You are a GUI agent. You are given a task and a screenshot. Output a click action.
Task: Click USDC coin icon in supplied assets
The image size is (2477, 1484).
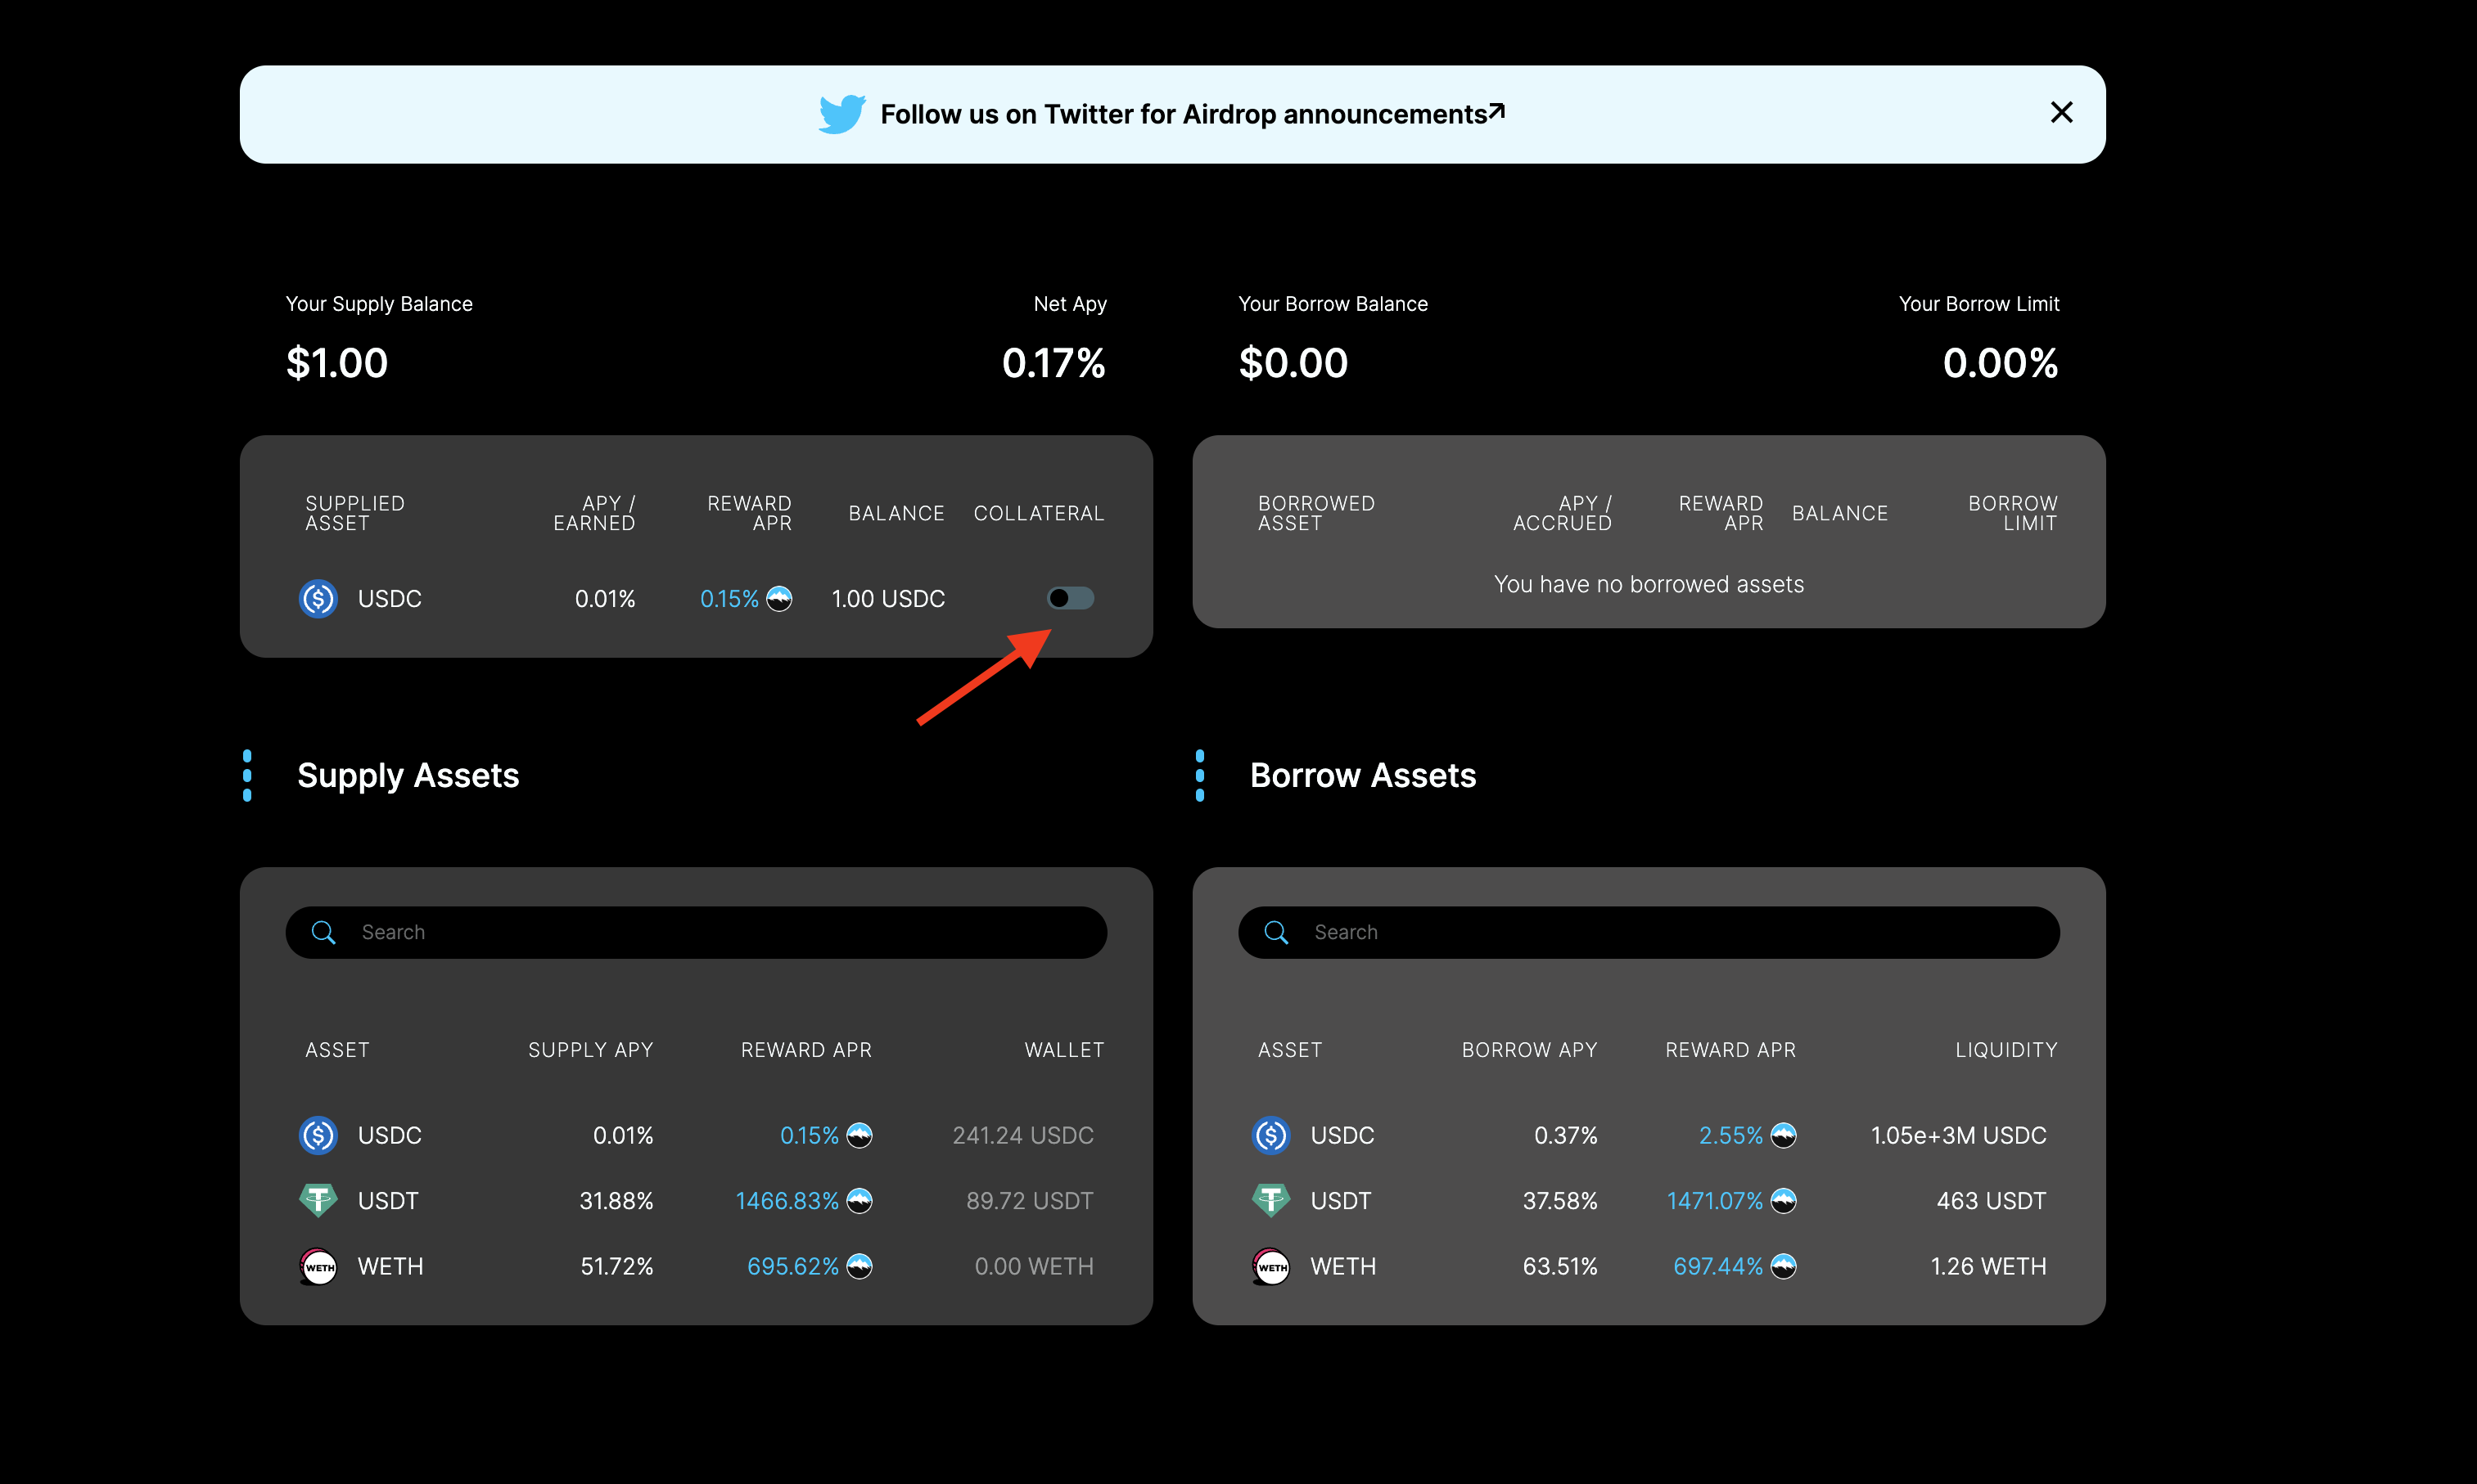318,599
